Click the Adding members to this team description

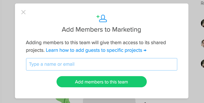pyautogui.click(x=96, y=46)
